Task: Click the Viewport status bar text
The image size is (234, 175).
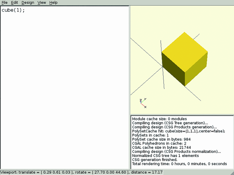Action: coord(81,172)
